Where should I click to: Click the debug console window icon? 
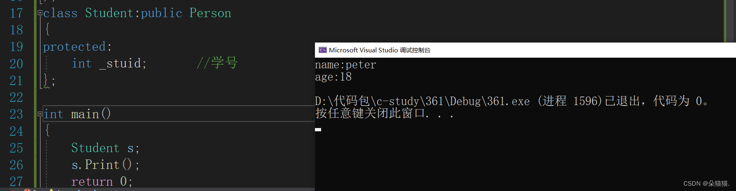[x=322, y=50]
